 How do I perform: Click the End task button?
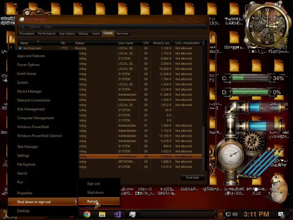[193, 178]
